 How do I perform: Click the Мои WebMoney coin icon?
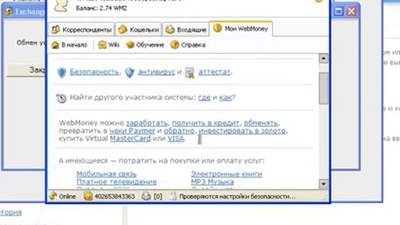[x=217, y=28]
